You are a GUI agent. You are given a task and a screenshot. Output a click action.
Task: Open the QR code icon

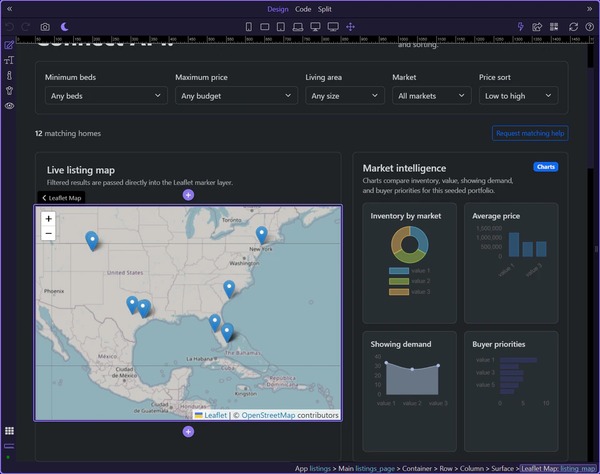tap(553, 27)
